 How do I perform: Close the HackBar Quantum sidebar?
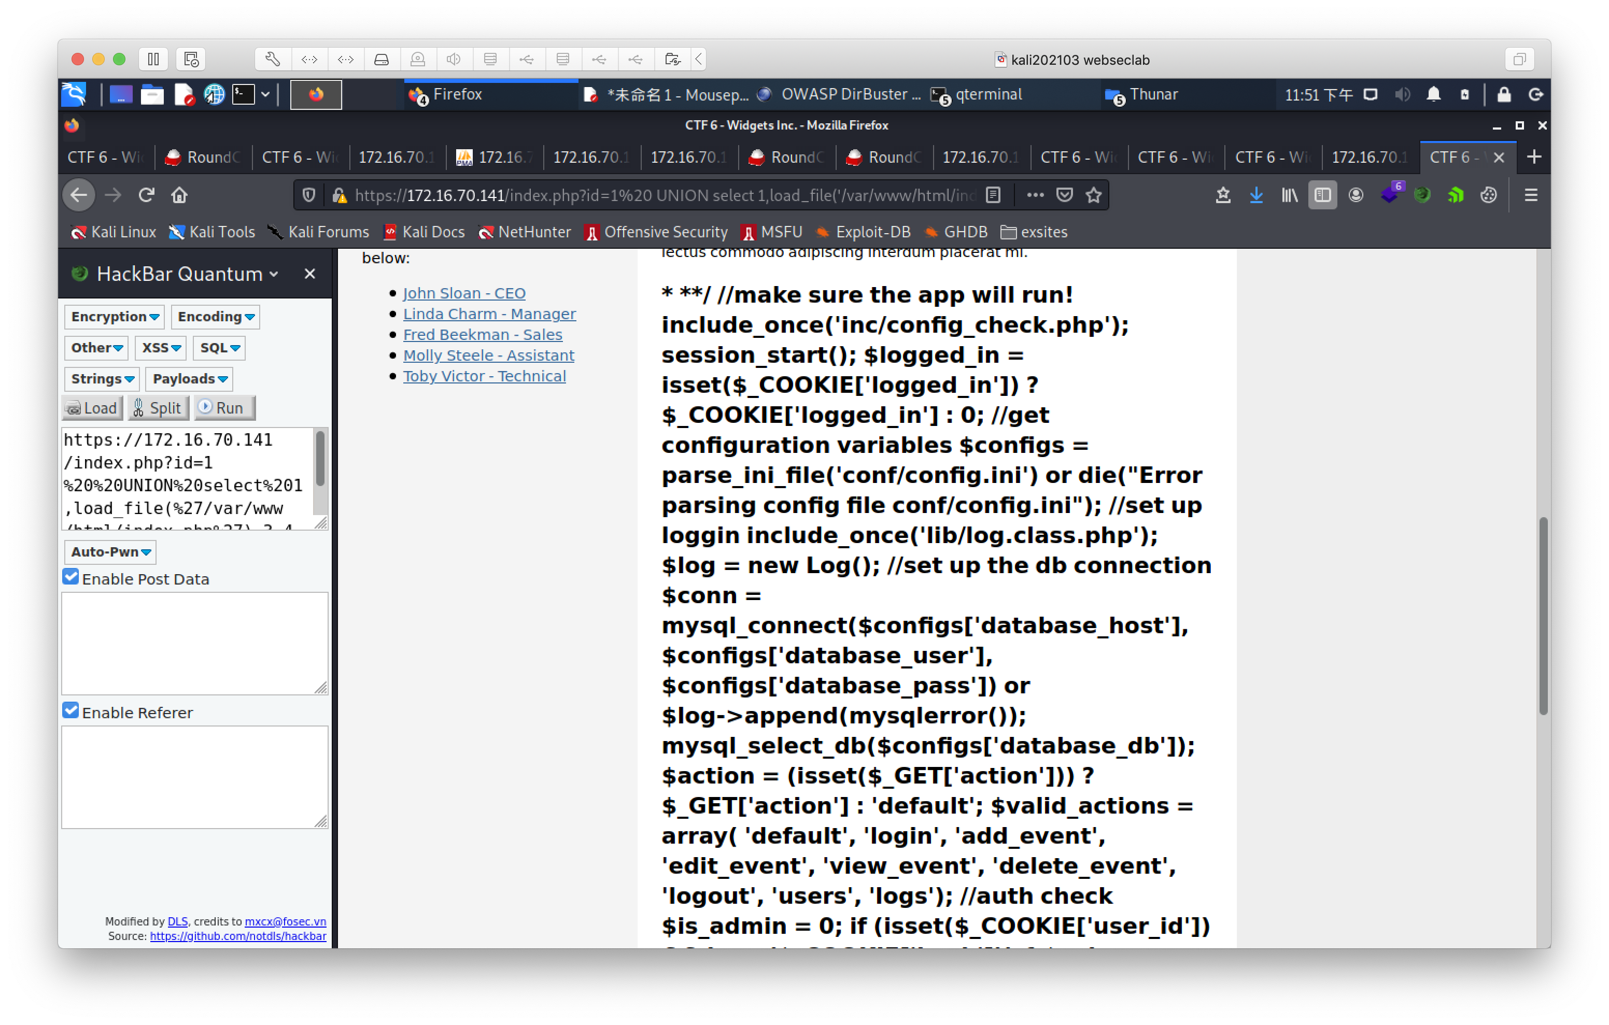point(309,274)
